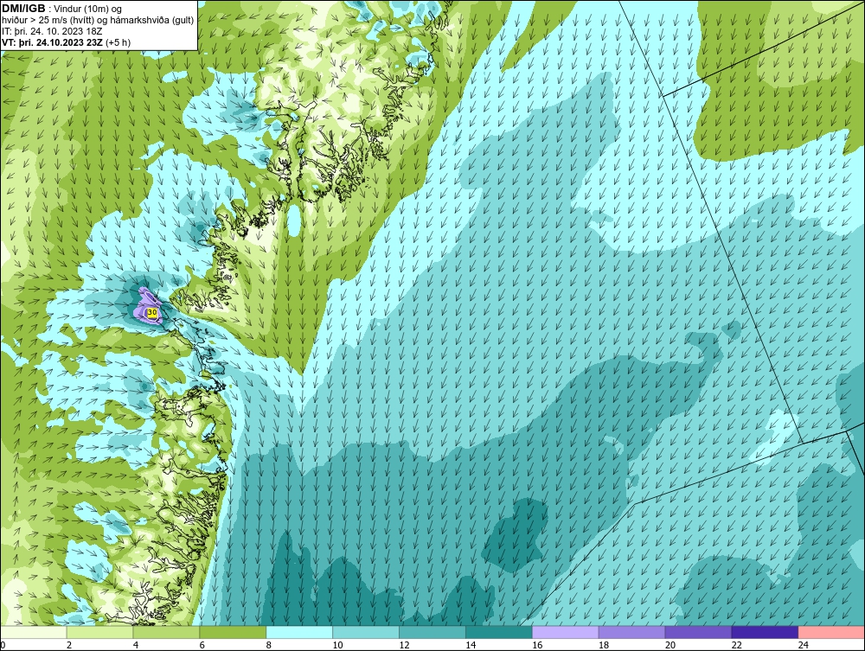Select the 14–16 m/s dark teal legend swatch
Screen dimensions: 865x651
[499, 632]
